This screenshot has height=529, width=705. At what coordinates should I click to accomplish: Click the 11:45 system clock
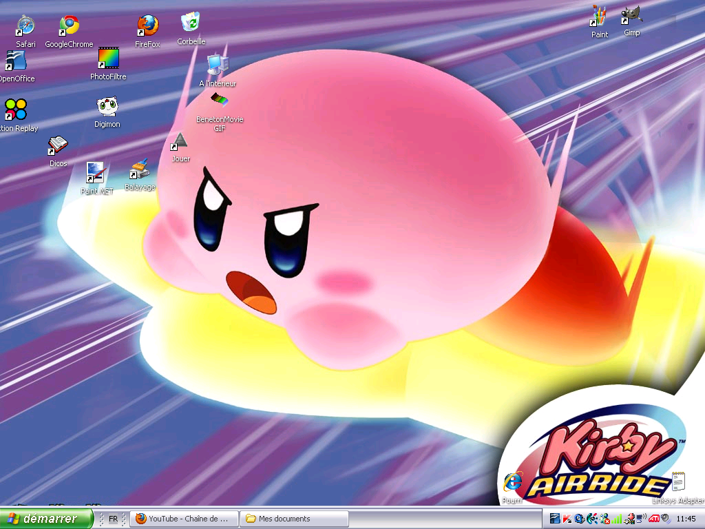pyautogui.click(x=686, y=519)
